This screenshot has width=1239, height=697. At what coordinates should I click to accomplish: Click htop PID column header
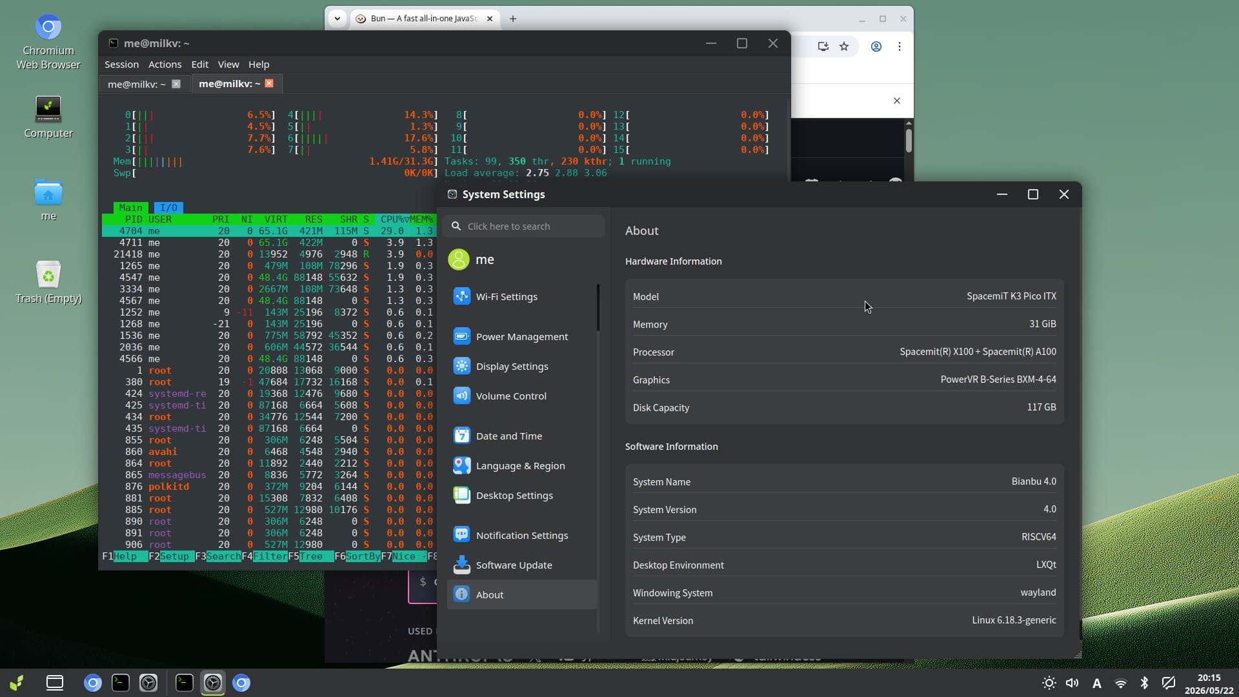pyautogui.click(x=134, y=219)
